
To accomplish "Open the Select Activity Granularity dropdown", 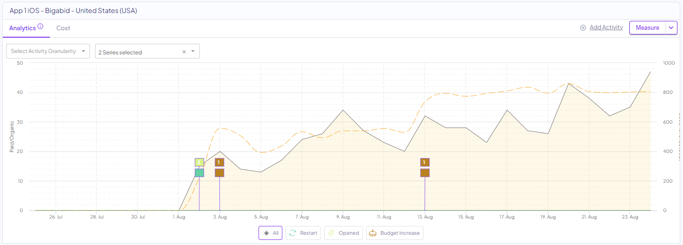I will click(48, 51).
